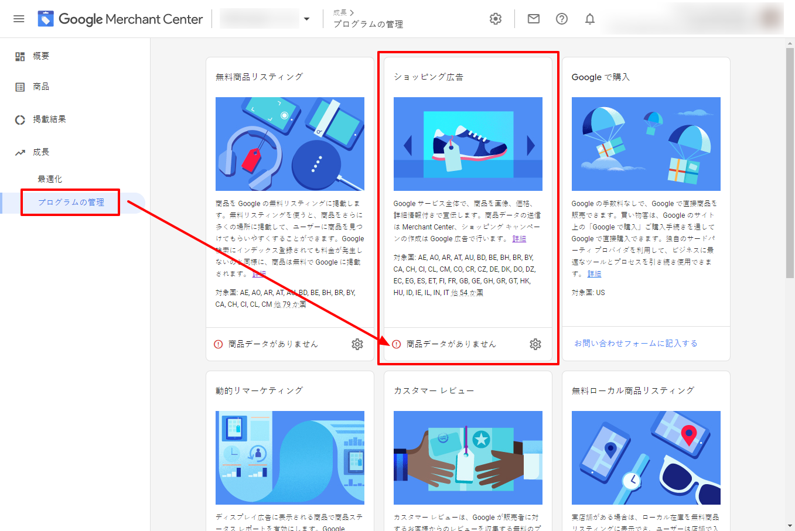Click the カスタマー レビュー handshake illustration
Image resolution: width=795 pixels, height=531 pixels.
(x=468, y=458)
